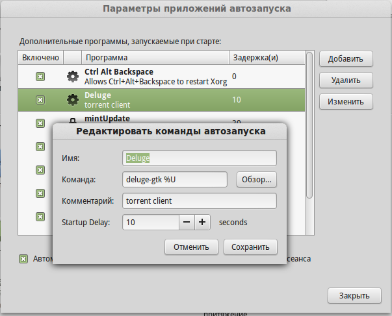The width and height of the screenshot is (392, 316).
Task: Toggle the mintUpdate enabled checkbox
Action: [x=40, y=123]
